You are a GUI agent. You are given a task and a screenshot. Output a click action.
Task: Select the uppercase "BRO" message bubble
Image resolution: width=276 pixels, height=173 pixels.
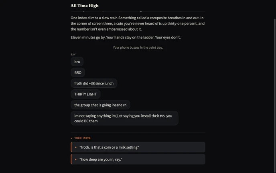pyautogui.click(x=78, y=72)
